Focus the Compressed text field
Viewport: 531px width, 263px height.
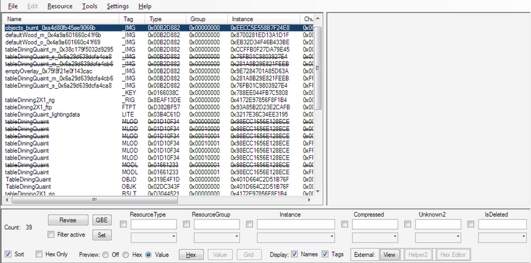point(375,224)
